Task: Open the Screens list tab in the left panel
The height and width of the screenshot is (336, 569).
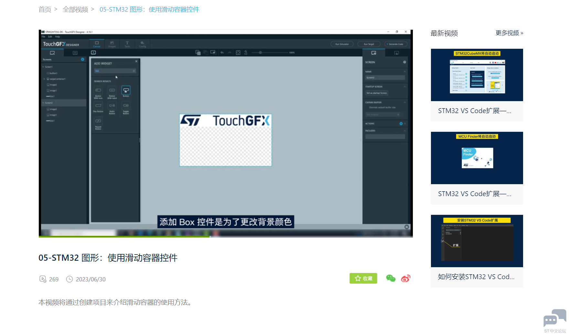Action: coord(52,53)
